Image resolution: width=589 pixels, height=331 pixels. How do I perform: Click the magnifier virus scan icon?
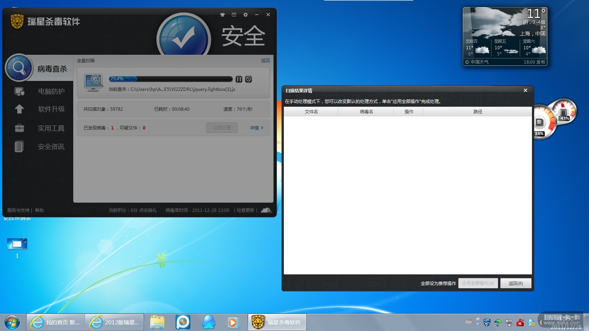coord(19,68)
